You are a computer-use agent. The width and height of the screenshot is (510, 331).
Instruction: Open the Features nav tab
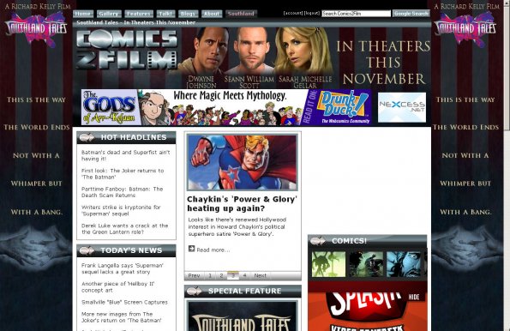(139, 14)
